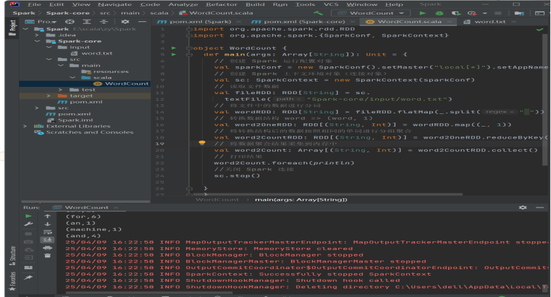Click the Run Anything toolbar icon

540,13
